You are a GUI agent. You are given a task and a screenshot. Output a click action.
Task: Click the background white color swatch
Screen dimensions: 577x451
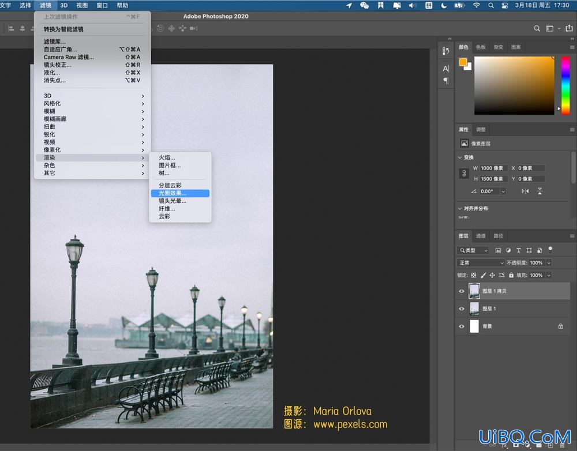(x=469, y=67)
